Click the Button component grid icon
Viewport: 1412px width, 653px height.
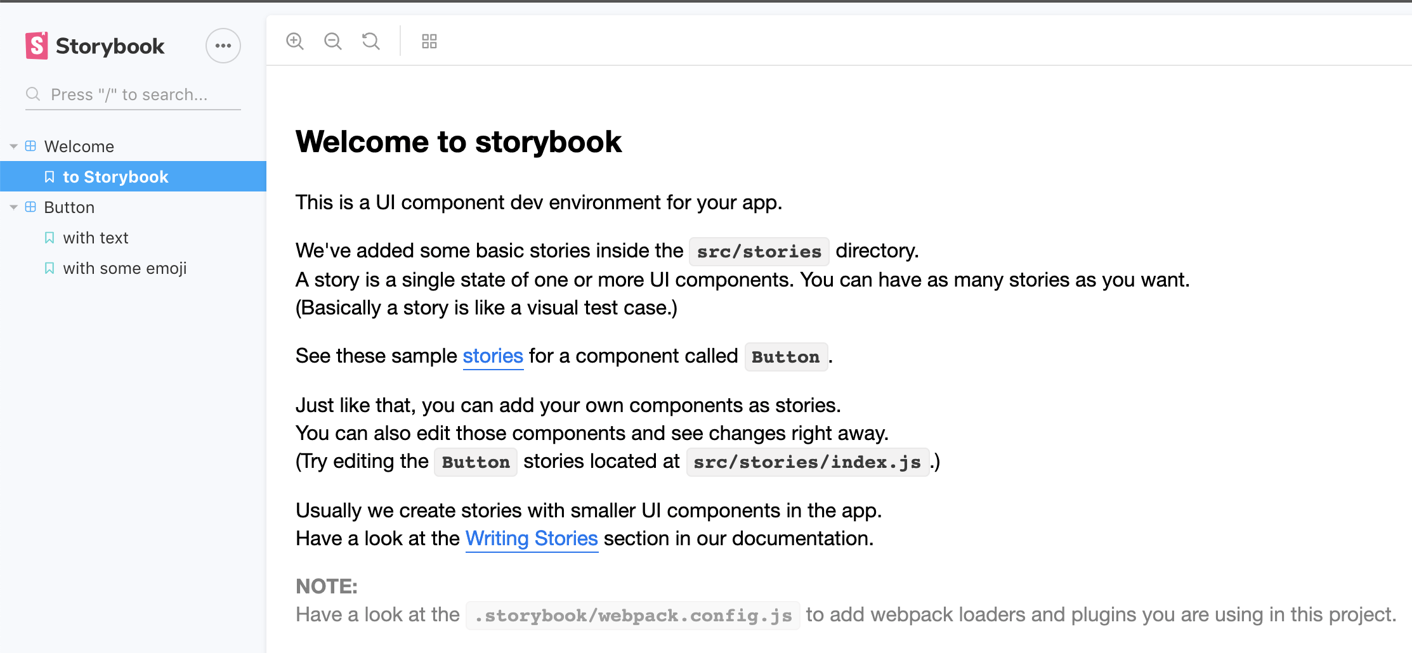click(x=30, y=207)
